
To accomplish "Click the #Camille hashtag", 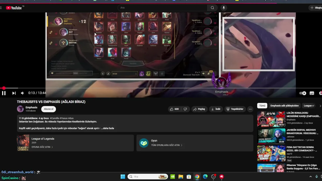I will pyautogui.click(x=54, y=118).
